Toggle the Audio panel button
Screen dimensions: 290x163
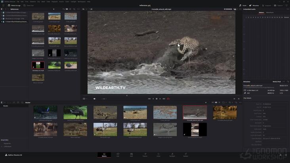click(242, 6)
